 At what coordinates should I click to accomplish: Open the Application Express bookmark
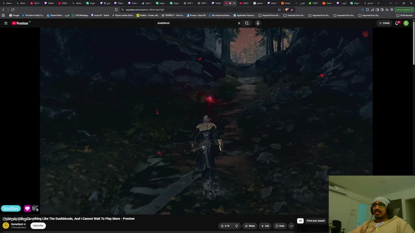pos(244,15)
